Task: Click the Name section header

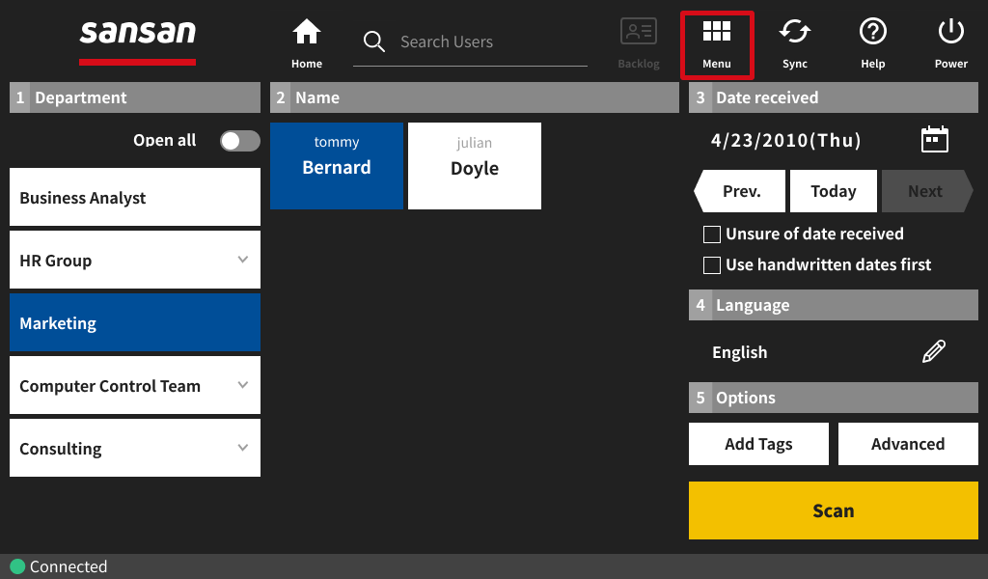Action: [475, 97]
